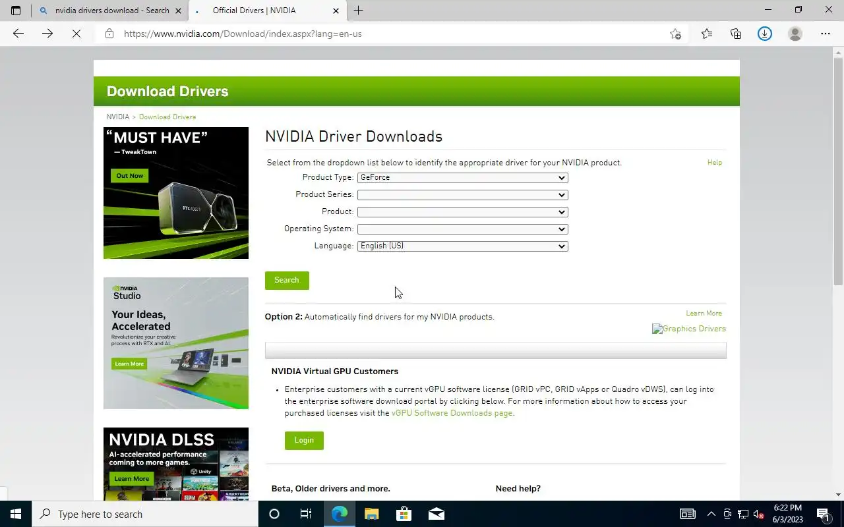844x527 pixels.
Task: Click the muted volume tray icon
Action: (x=759, y=514)
